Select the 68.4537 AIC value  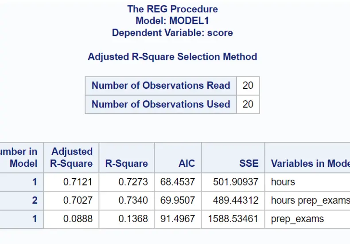(178, 182)
